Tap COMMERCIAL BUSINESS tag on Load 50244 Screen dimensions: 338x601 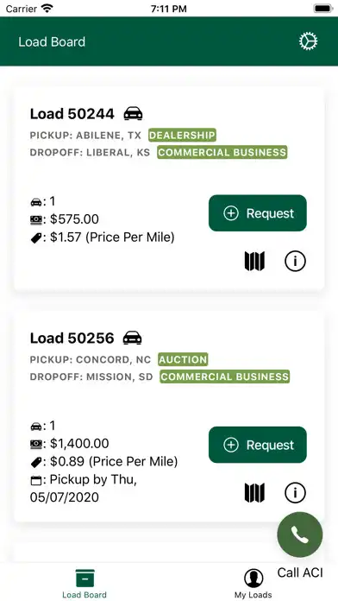click(222, 152)
